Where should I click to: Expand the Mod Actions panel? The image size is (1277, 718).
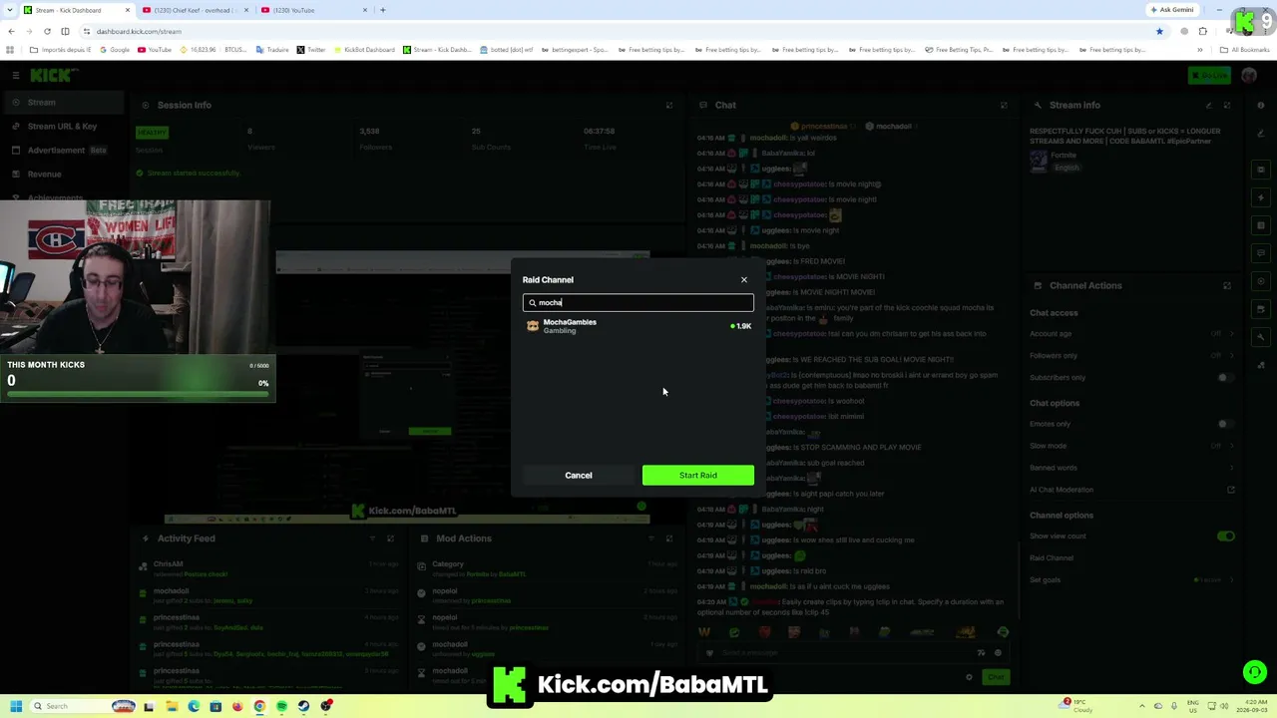point(669,538)
